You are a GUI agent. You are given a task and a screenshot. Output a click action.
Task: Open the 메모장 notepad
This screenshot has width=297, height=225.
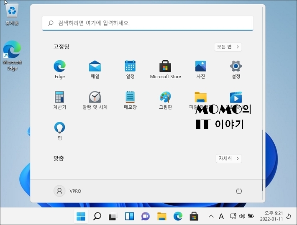(x=130, y=100)
